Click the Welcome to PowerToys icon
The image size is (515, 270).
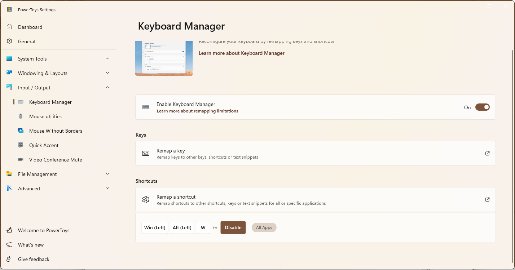point(10,230)
